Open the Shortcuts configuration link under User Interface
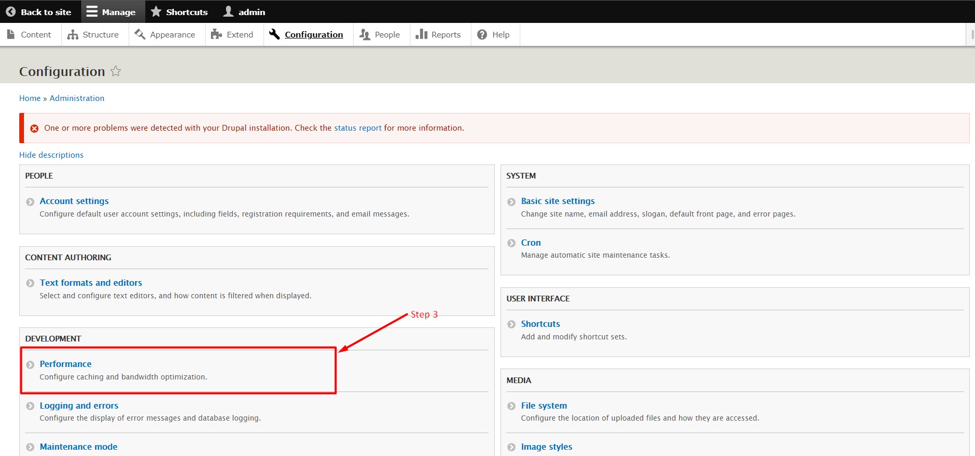Image resolution: width=975 pixels, height=456 pixels. point(541,324)
